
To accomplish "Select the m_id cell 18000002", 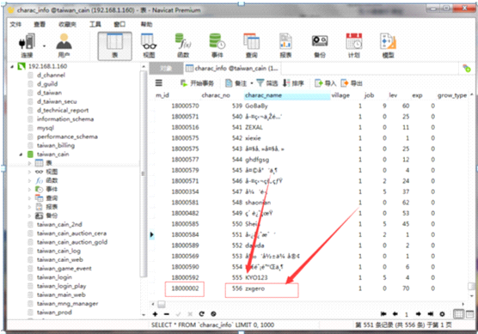I will pyautogui.click(x=185, y=289).
